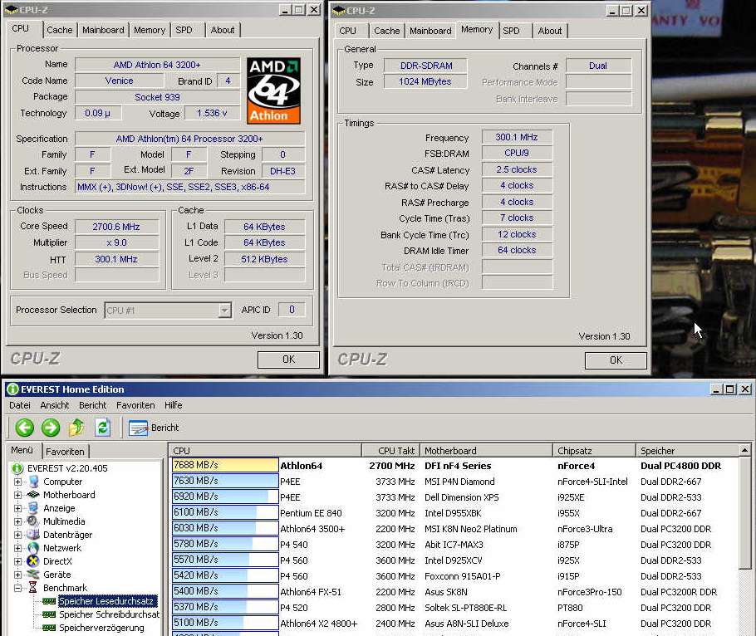Image resolution: width=756 pixels, height=636 pixels.
Task: Select the Athlon64 FX-51 result row
Action: [x=454, y=592]
